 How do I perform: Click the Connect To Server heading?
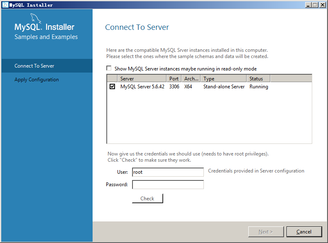(137, 27)
